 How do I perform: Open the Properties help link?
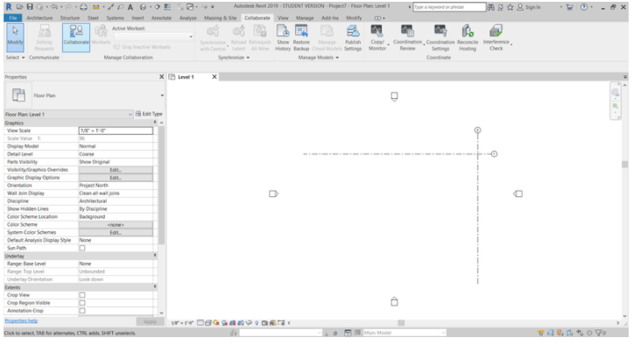pos(21,320)
